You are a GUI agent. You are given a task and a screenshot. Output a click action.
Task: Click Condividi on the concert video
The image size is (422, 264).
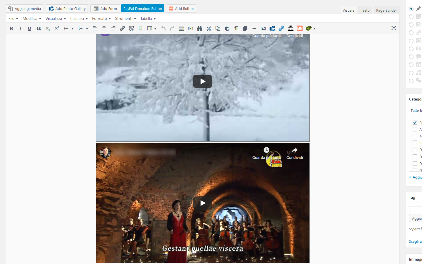click(x=295, y=154)
